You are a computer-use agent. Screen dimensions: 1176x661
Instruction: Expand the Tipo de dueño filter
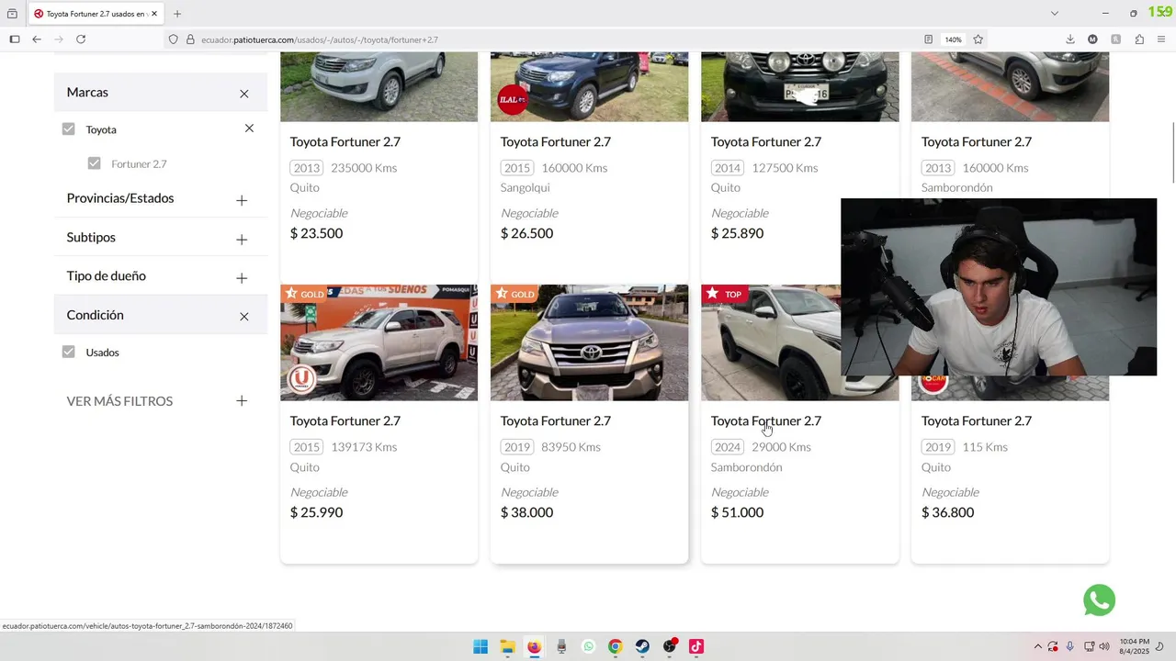click(242, 278)
